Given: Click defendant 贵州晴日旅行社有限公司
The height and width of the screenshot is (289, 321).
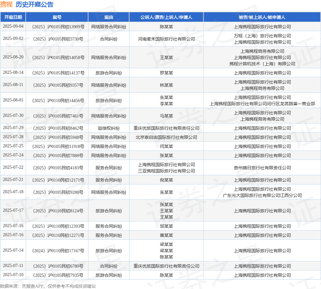Looking at the screenshot, I should (x=262, y=168).
